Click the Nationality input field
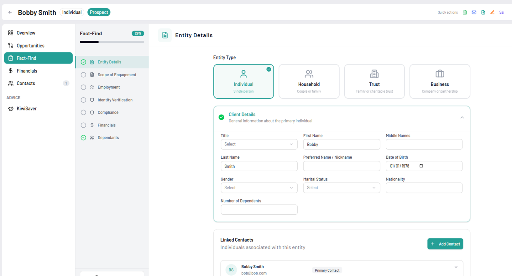Viewport: 512px width, 276px height. point(424,188)
